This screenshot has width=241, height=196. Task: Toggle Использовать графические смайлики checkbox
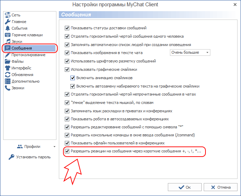click(x=67, y=70)
